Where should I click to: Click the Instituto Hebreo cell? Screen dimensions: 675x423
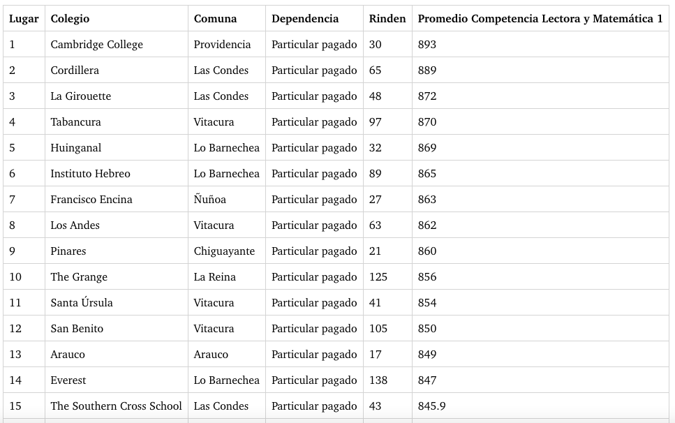[90, 174]
